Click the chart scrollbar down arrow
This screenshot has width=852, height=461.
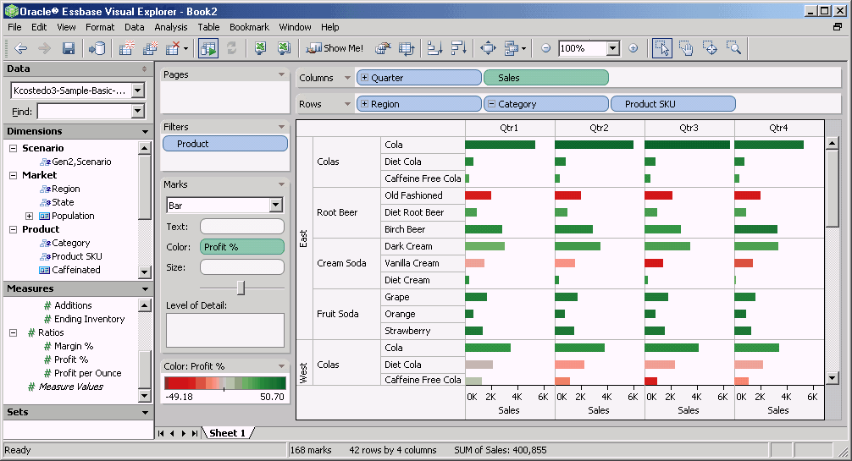pyautogui.click(x=832, y=378)
